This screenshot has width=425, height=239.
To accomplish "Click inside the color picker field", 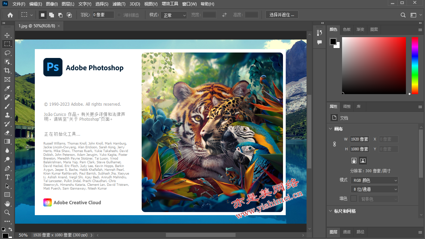I will coord(374,65).
